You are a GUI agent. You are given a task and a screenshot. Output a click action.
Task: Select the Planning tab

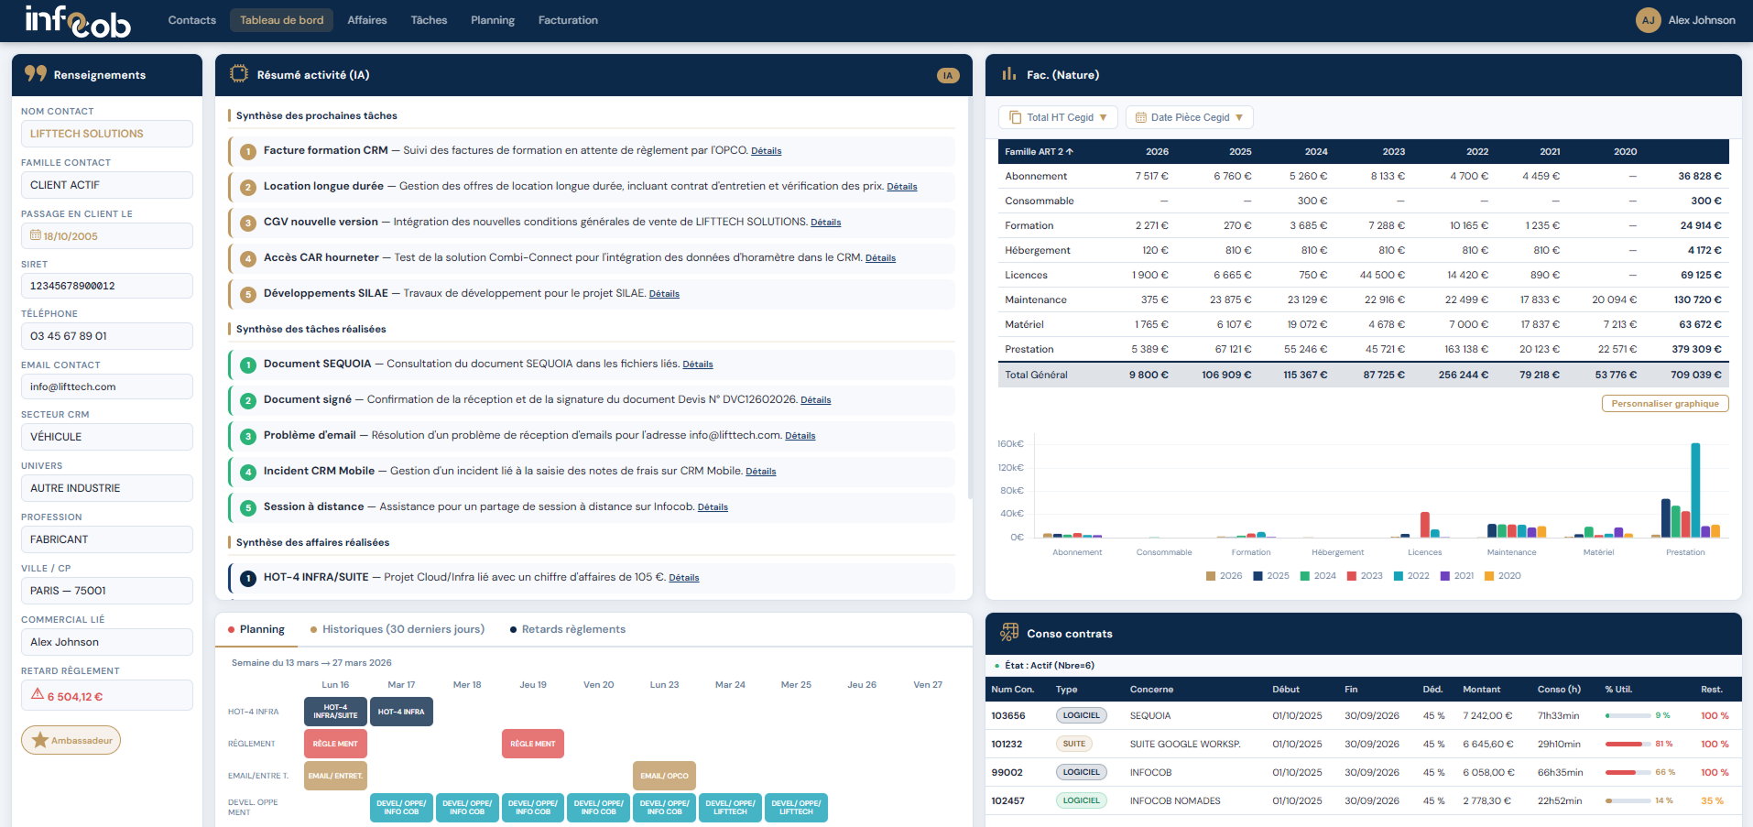pyautogui.click(x=256, y=629)
